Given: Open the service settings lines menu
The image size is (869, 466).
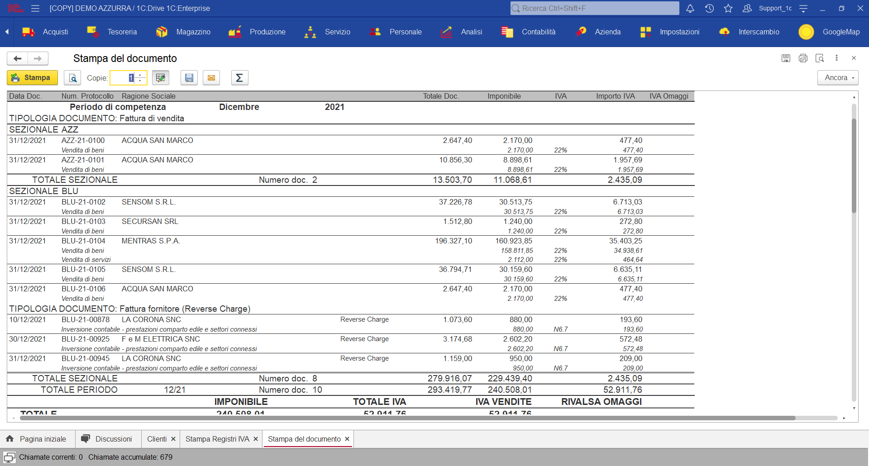Looking at the screenshot, I should coord(803,8).
